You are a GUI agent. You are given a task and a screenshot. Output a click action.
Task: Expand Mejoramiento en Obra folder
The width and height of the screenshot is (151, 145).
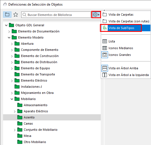pyautogui.click(x=12, y=93)
